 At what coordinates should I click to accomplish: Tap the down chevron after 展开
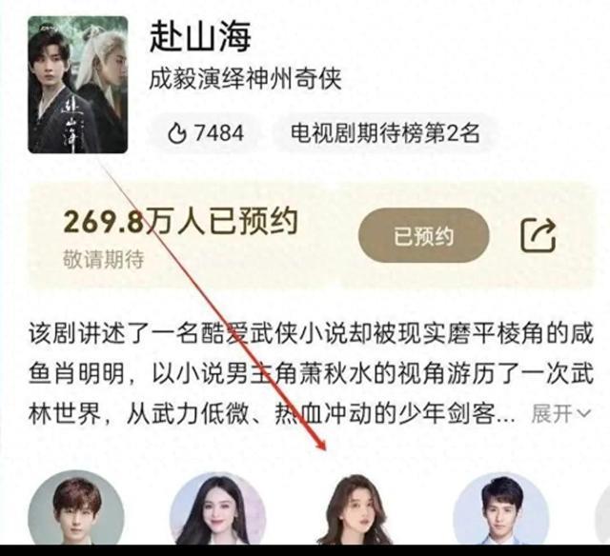pos(584,413)
